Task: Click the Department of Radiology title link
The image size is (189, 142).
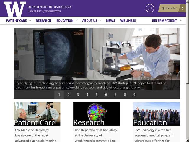Action: coord(50,7)
